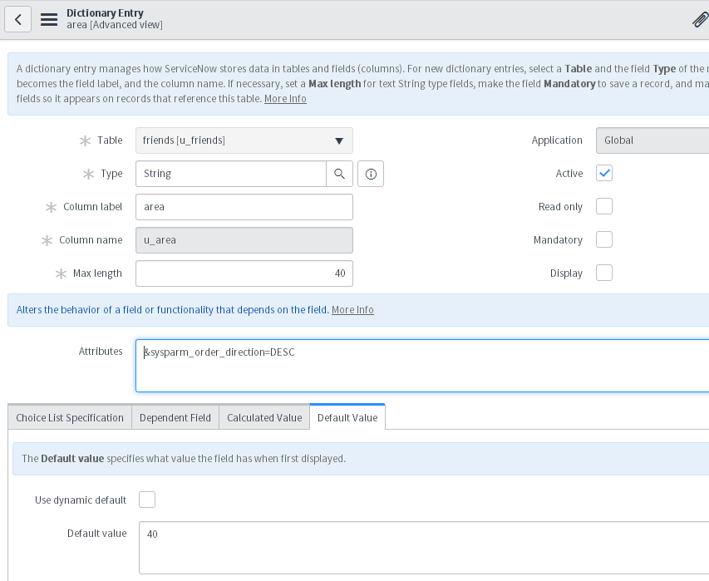Select the Calculated Value tab
709x581 pixels.
pos(264,417)
